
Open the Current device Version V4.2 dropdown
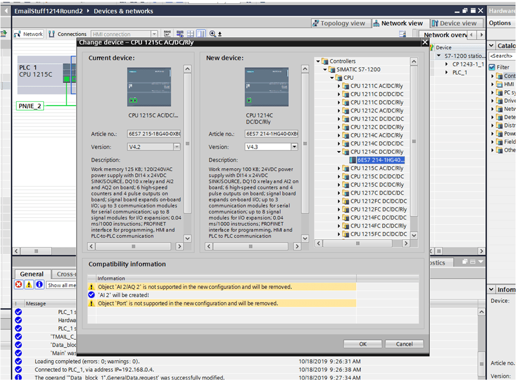tap(177, 146)
